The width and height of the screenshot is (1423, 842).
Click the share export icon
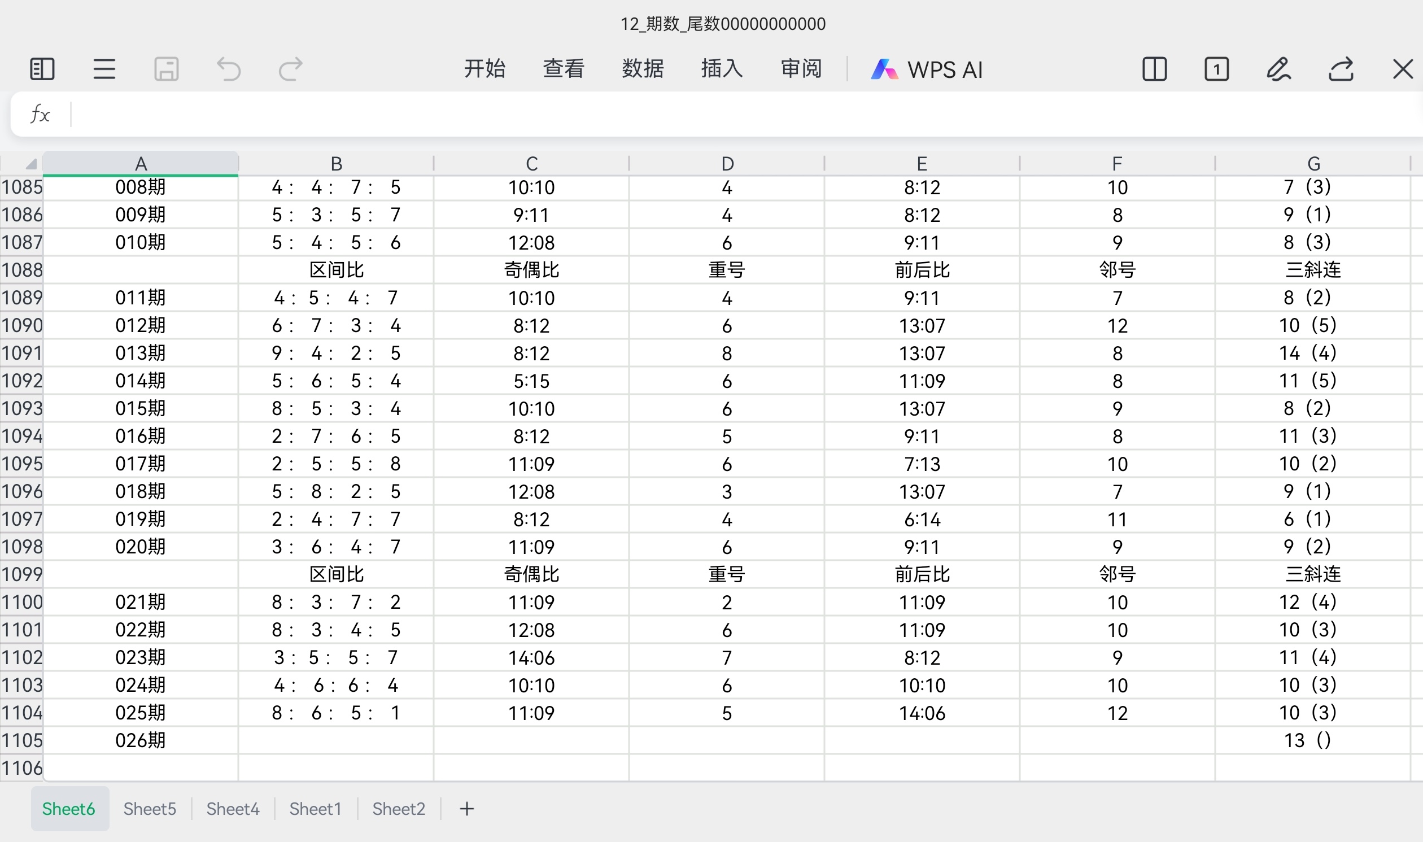coord(1341,69)
